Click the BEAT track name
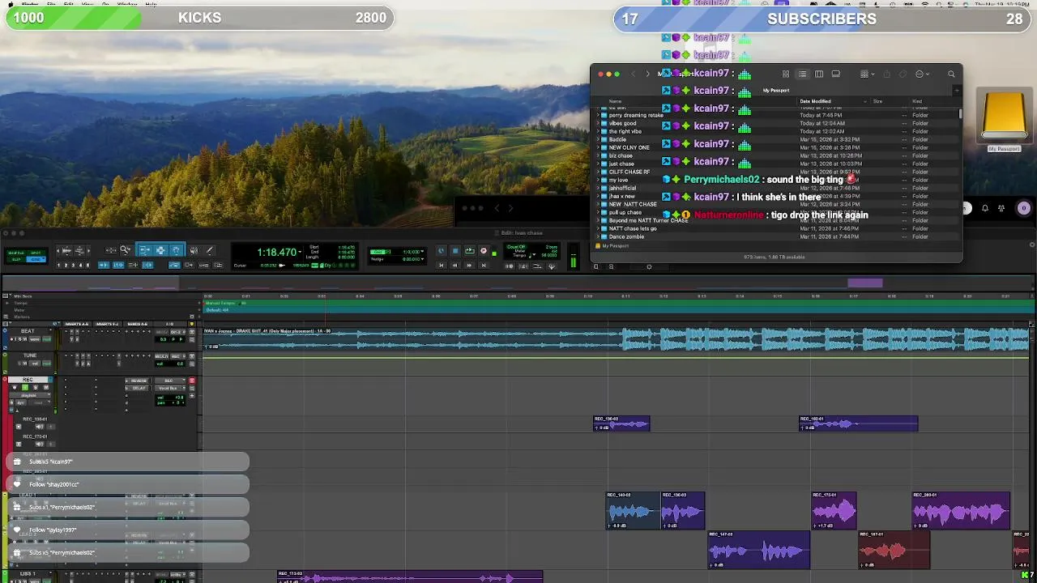Image resolution: width=1037 pixels, height=583 pixels. point(28,331)
